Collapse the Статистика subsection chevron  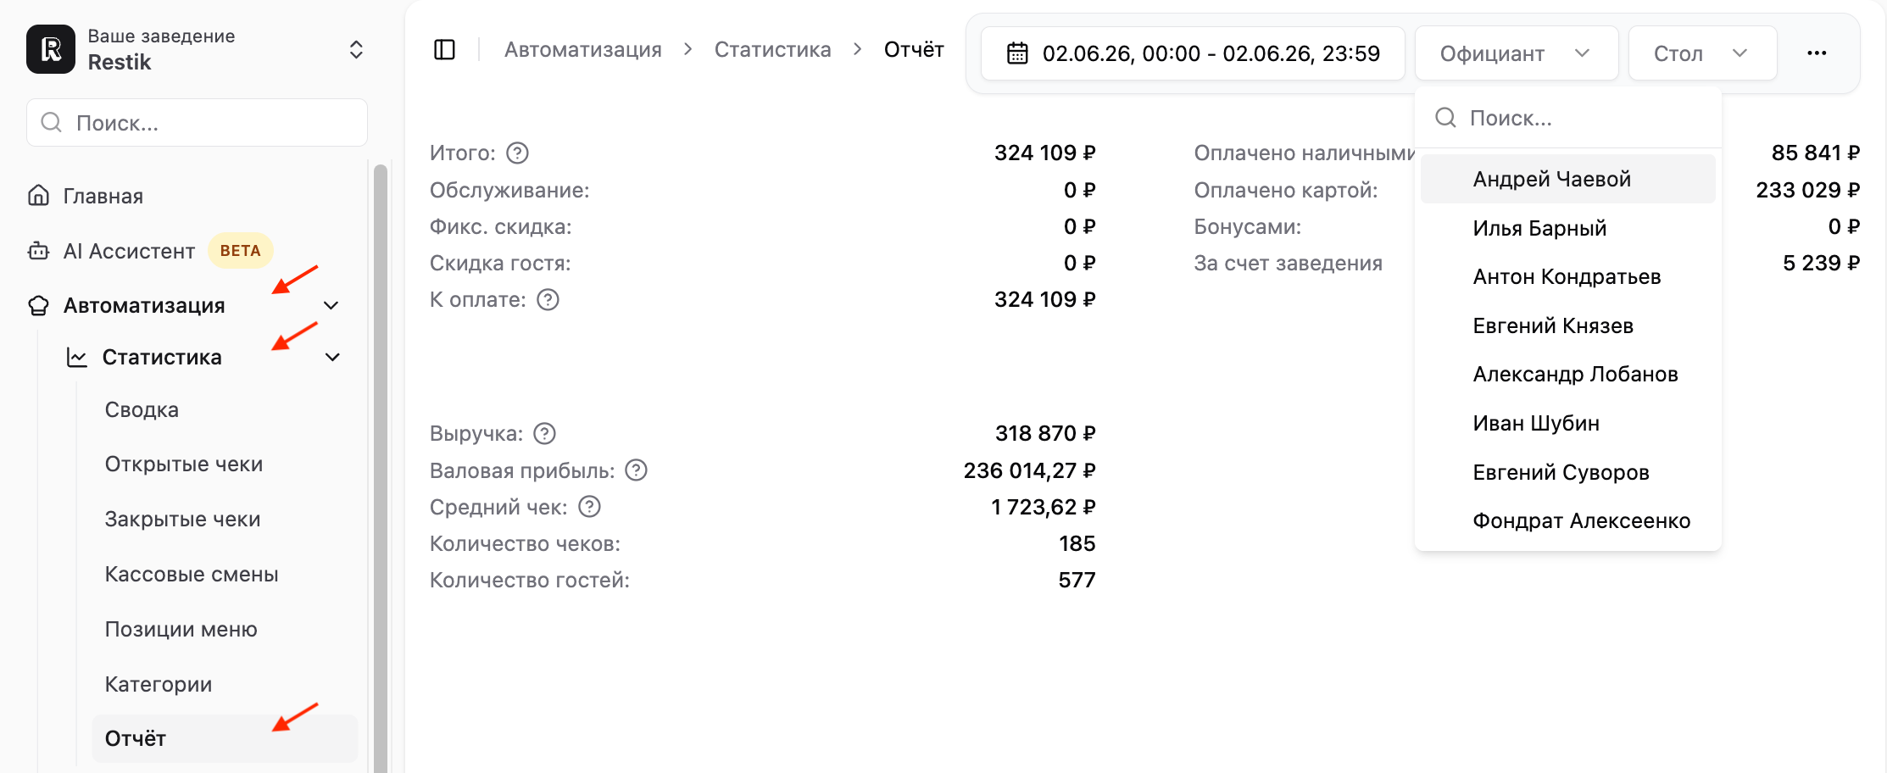point(333,357)
